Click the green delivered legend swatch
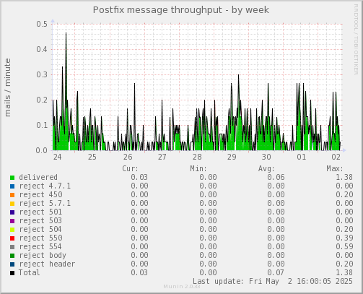The height and width of the screenshot is (294, 363). pyautogui.click(x=12, y=178)
